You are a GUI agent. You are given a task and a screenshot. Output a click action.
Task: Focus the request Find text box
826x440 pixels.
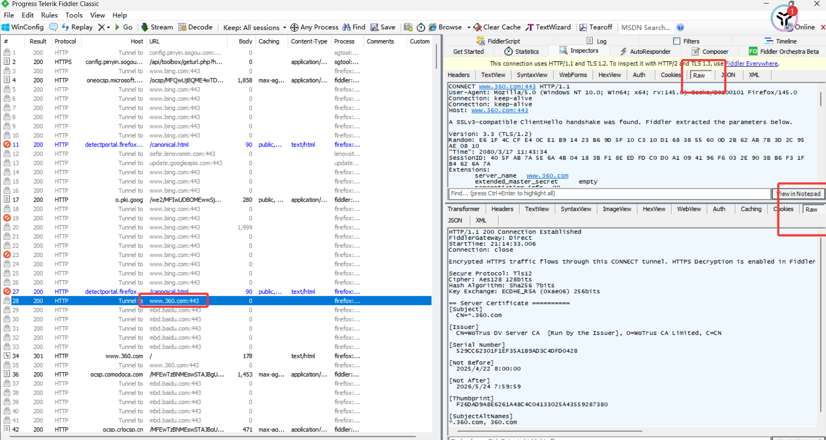609,193
